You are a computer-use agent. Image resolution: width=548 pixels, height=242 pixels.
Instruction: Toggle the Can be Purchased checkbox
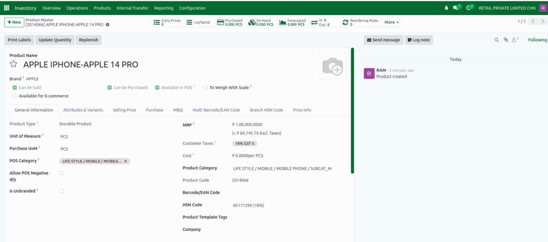[109, 87]
